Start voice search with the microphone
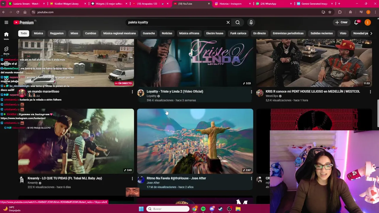This screenshot has height=213, width=379. click(251, 22)
